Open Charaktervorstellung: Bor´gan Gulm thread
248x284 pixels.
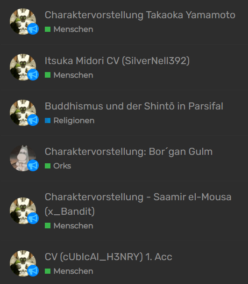pyautogui.click(x=128, y=152)
